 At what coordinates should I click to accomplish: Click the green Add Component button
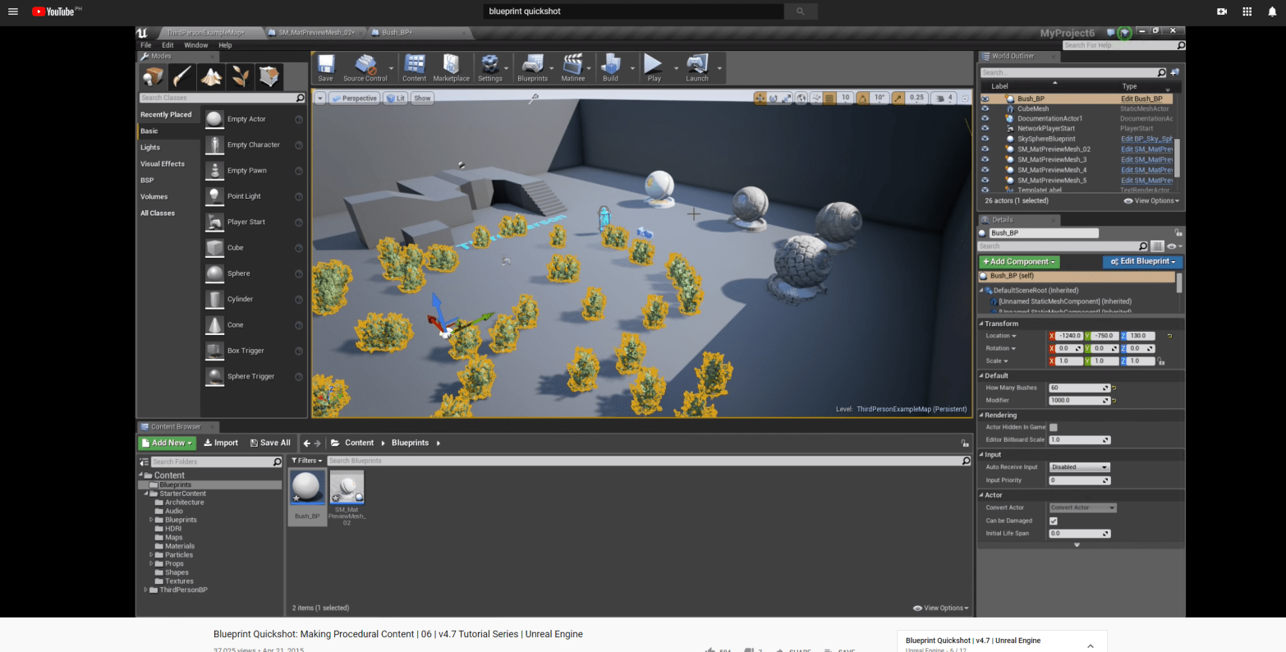point(1019,262)
